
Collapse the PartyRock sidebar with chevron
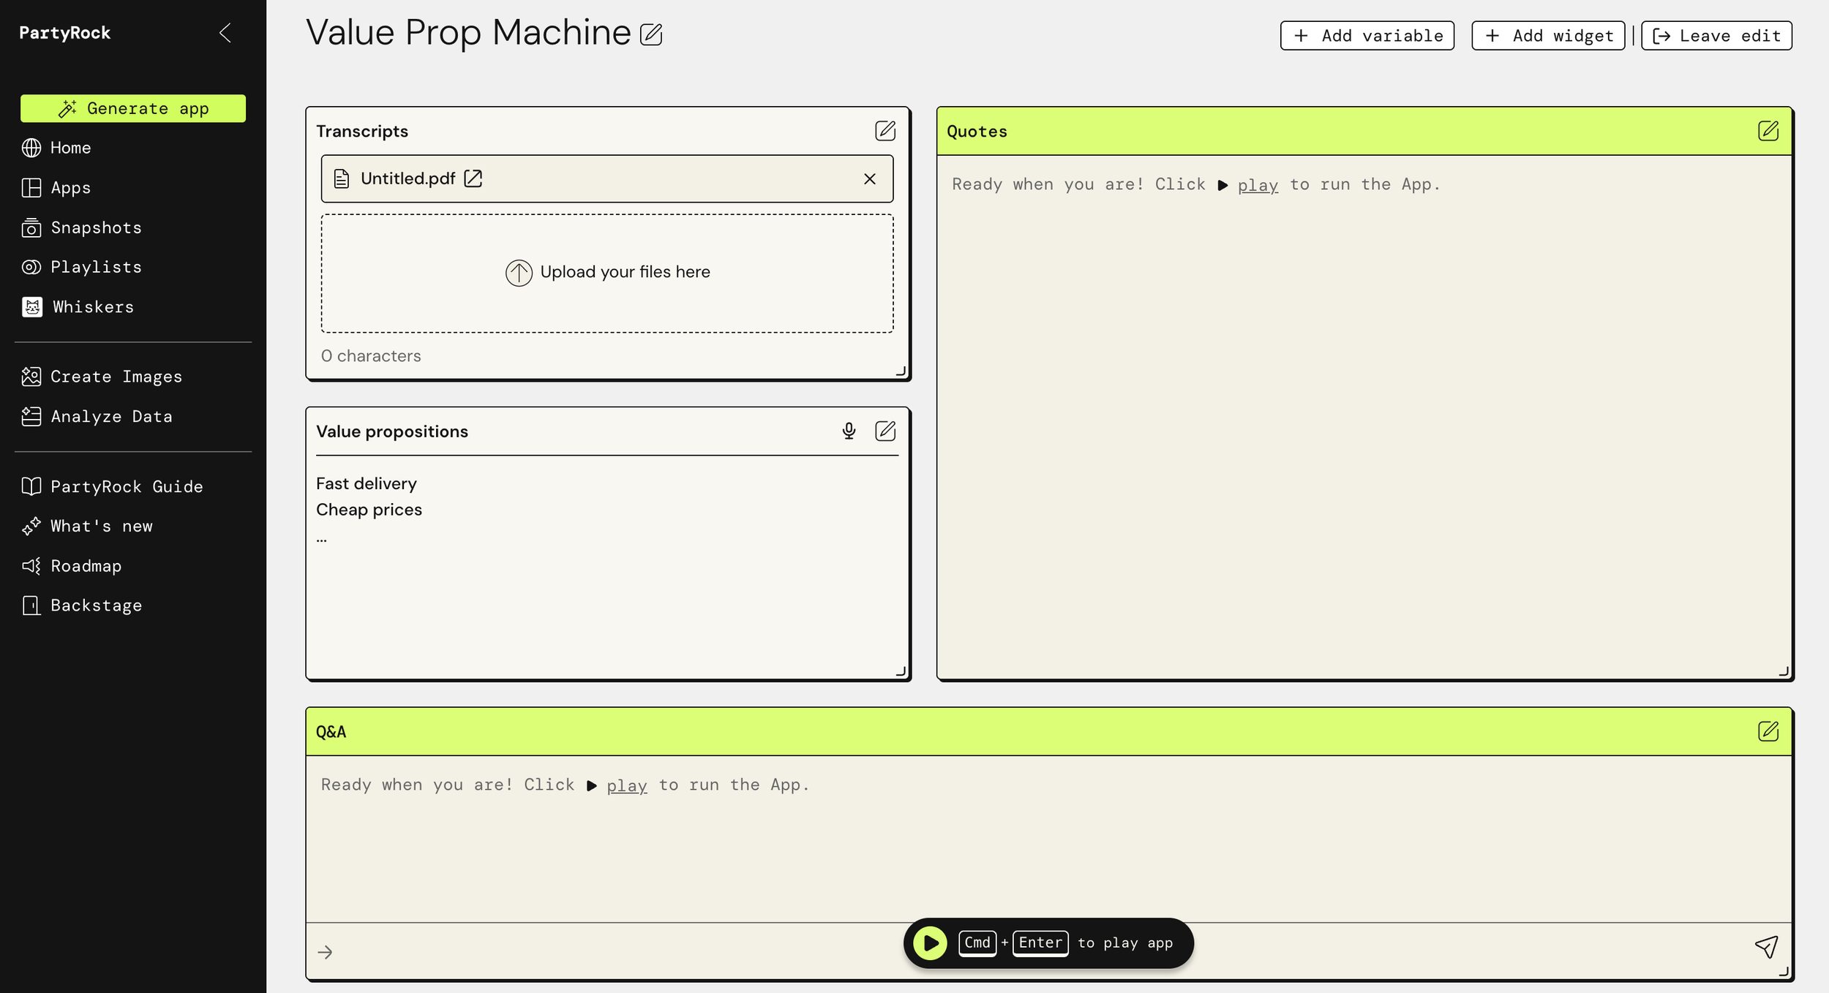point(225,33)
